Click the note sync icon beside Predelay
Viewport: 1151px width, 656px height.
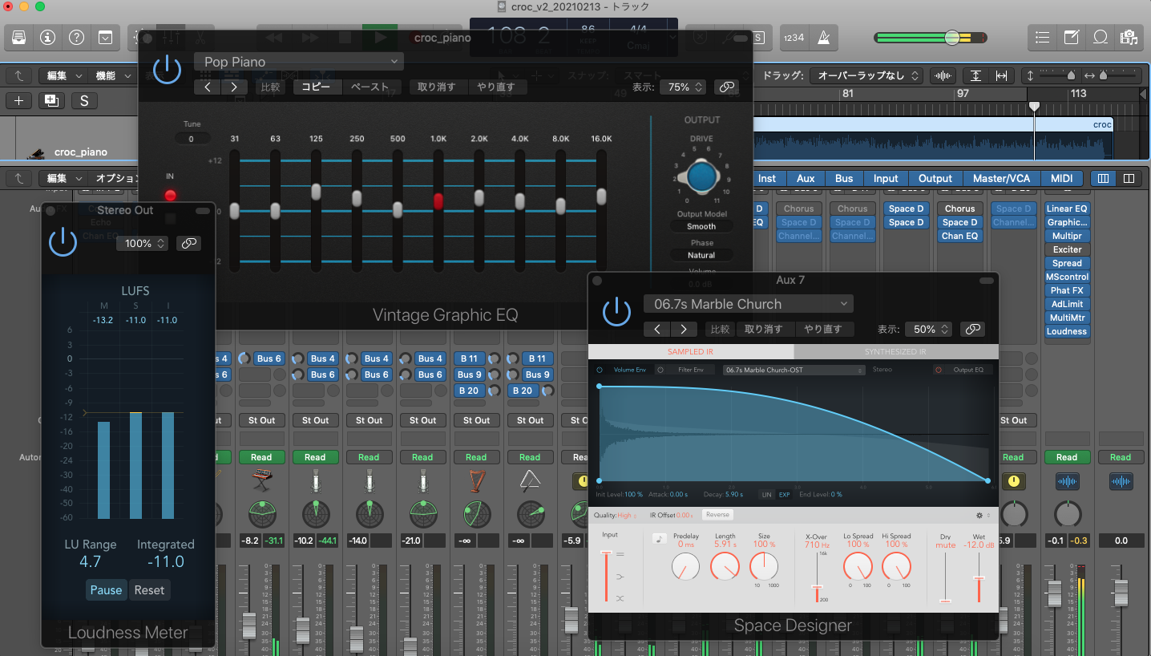660,538
